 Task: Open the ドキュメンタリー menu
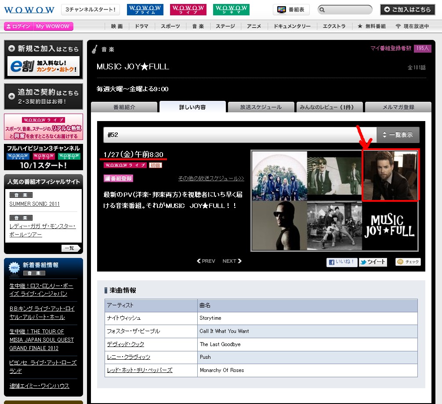click(292, 26)
